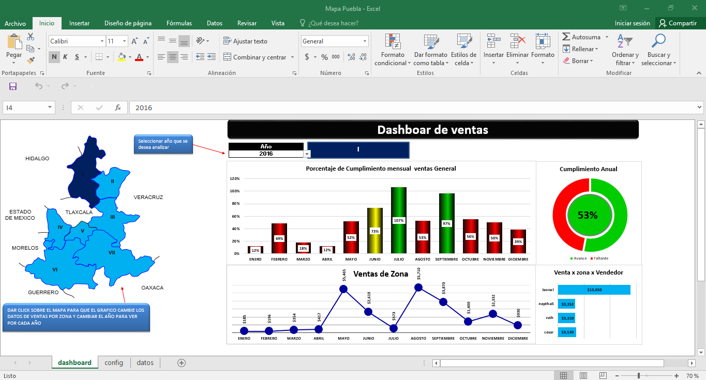Click the Compartir share button
Screen dimensions: 706x380
pos(678,23)
